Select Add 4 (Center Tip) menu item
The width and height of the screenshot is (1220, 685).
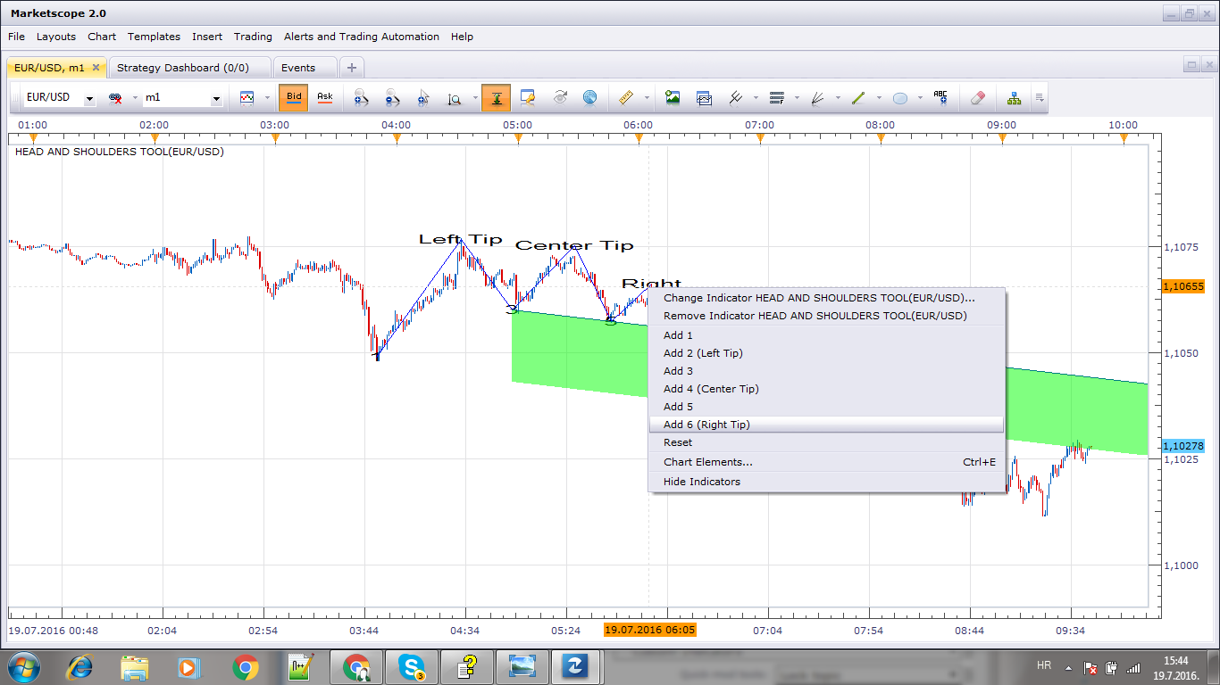click(x=826, y=389)
